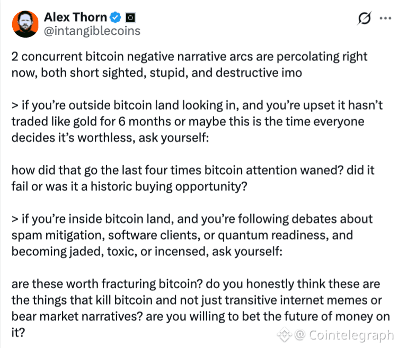
Task: Click the paragraph starting 'if you're inside bitcoin land'
Action: 192,235
